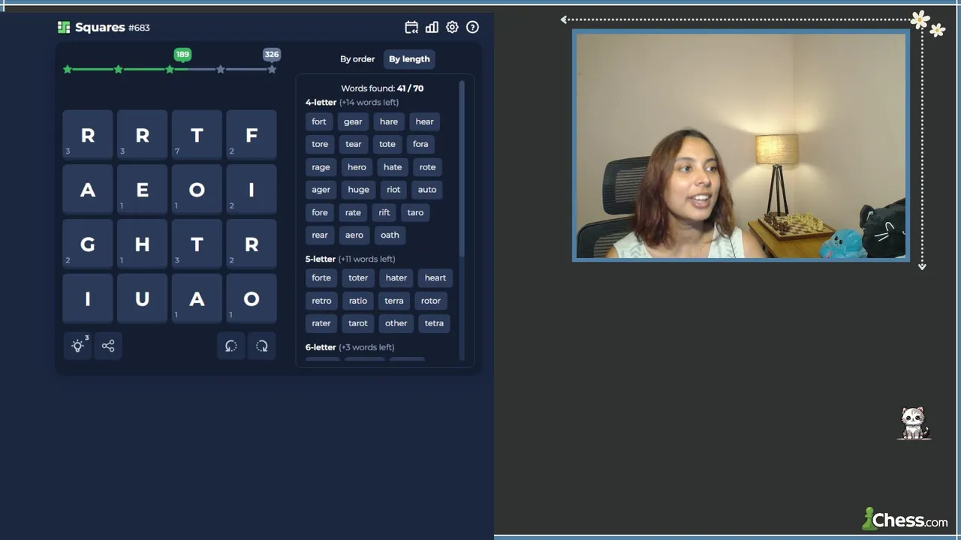Image resolution: width=961 pixels, height=540 pixels.
Task: Click the found word 'tore'
Action: [320, 144]
